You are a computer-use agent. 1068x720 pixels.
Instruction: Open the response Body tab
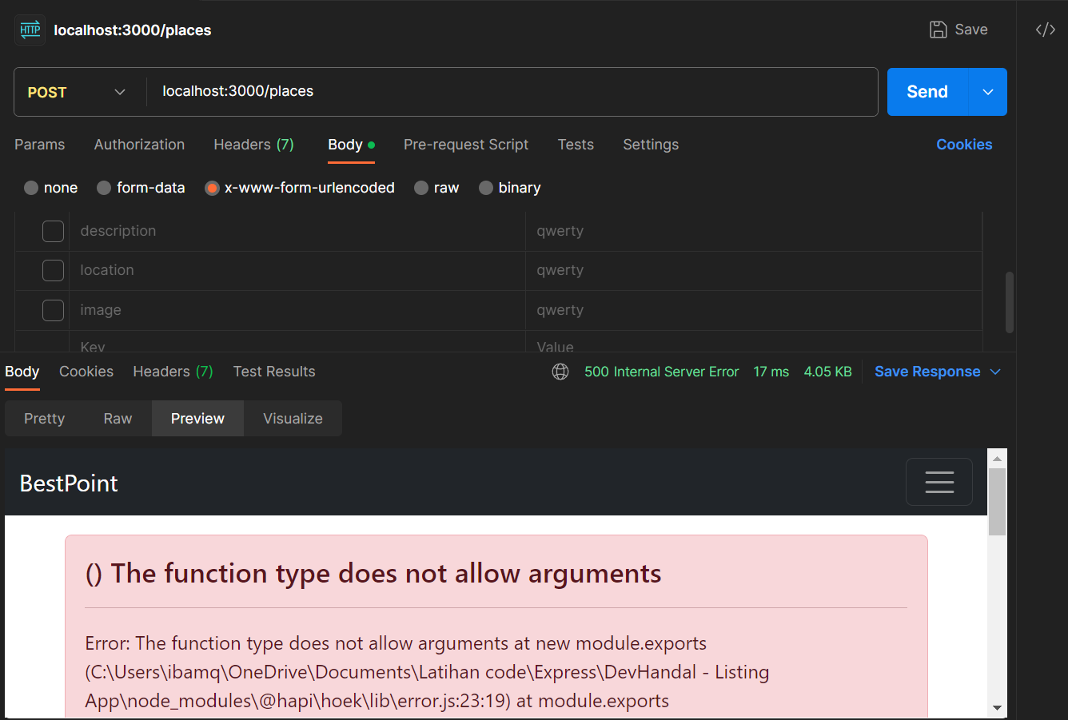(22, 372)
